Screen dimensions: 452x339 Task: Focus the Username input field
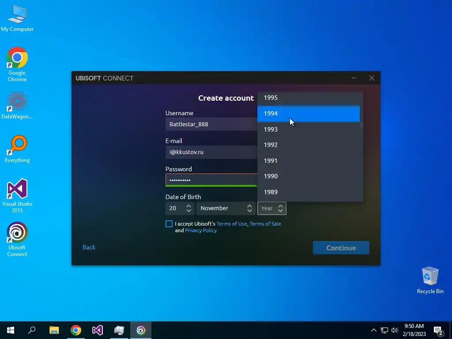coord(211,124)
